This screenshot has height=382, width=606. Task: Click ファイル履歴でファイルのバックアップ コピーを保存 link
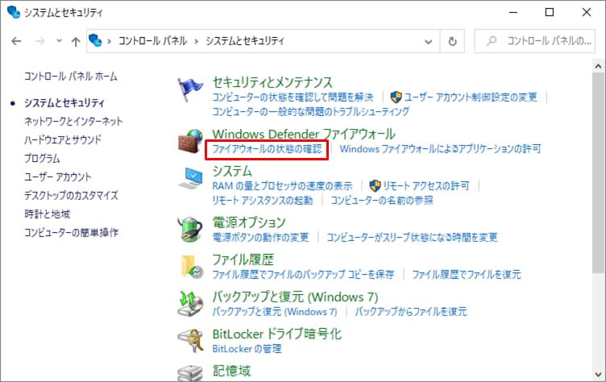pyautogui.click(x=303, y=275)
